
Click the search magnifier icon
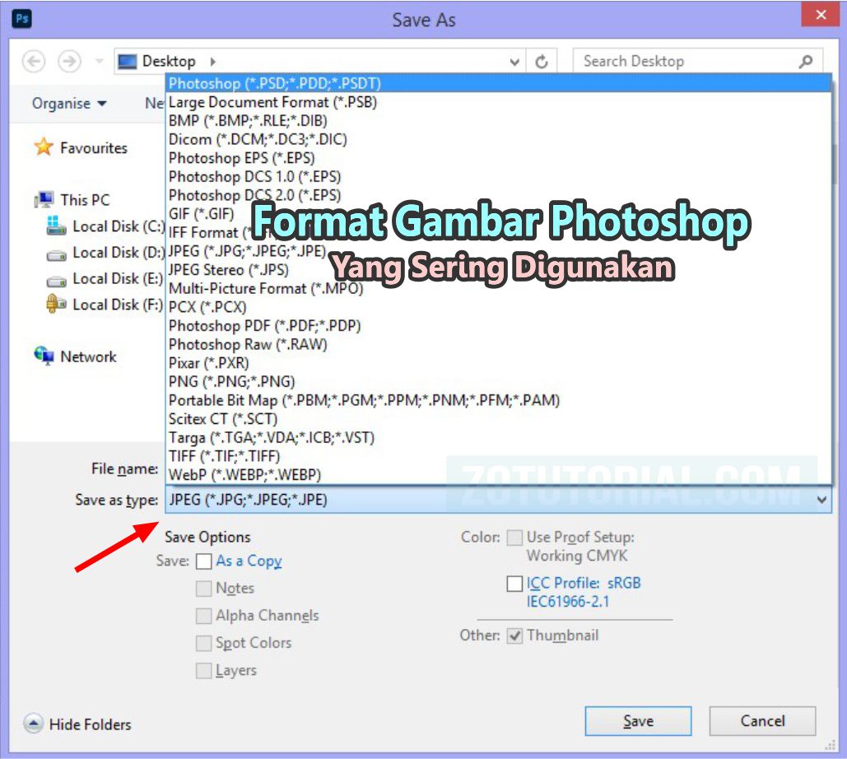coord(805,62)
